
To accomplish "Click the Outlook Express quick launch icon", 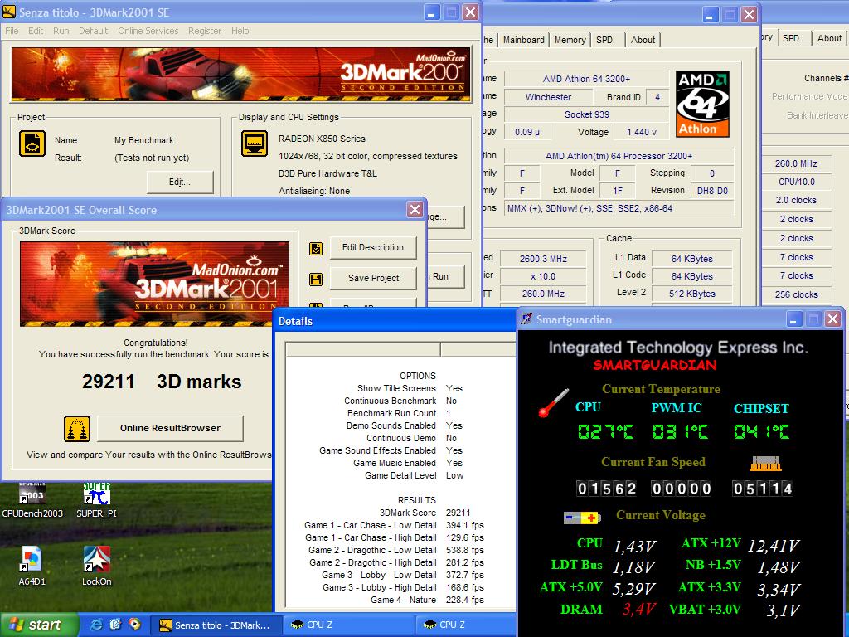I will 115,625.
